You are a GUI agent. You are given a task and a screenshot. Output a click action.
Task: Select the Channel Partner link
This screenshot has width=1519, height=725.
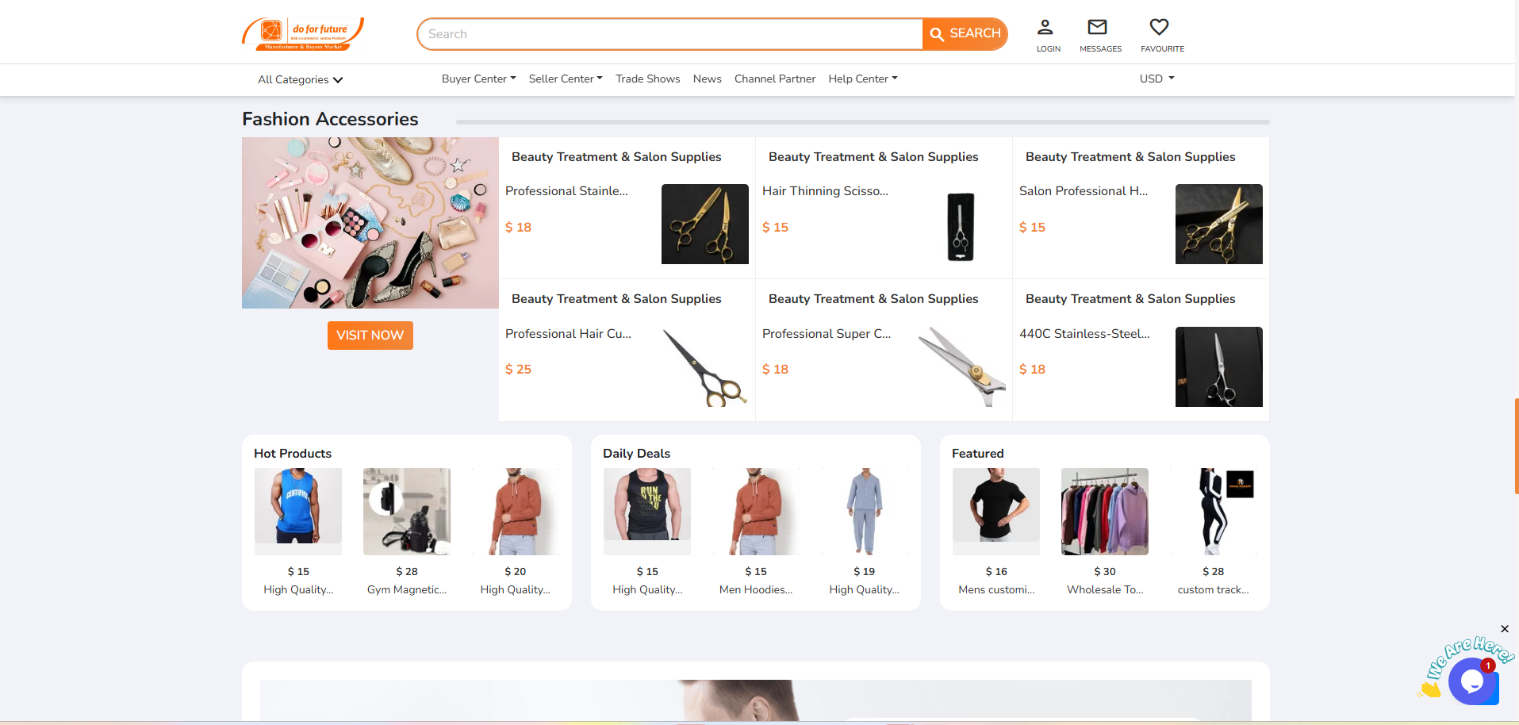click(x=774, y=79)
